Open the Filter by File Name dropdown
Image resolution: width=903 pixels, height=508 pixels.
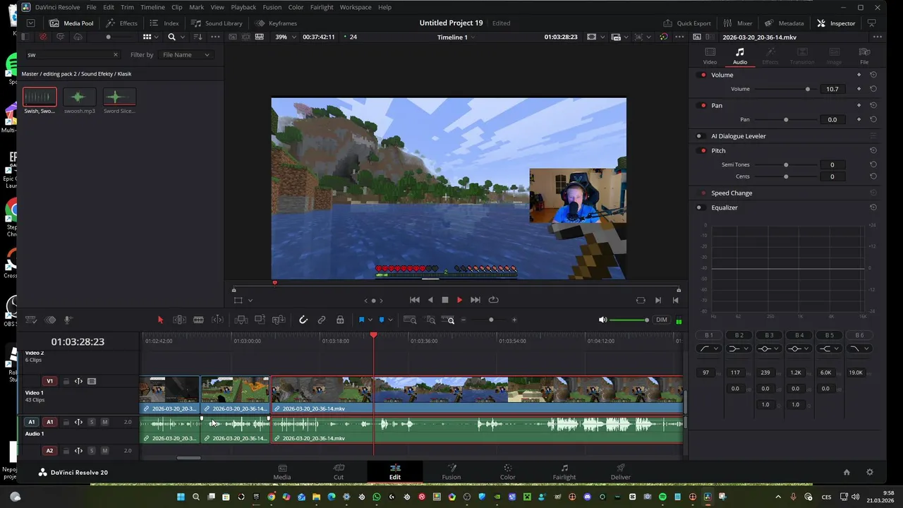tap(185, 54)
